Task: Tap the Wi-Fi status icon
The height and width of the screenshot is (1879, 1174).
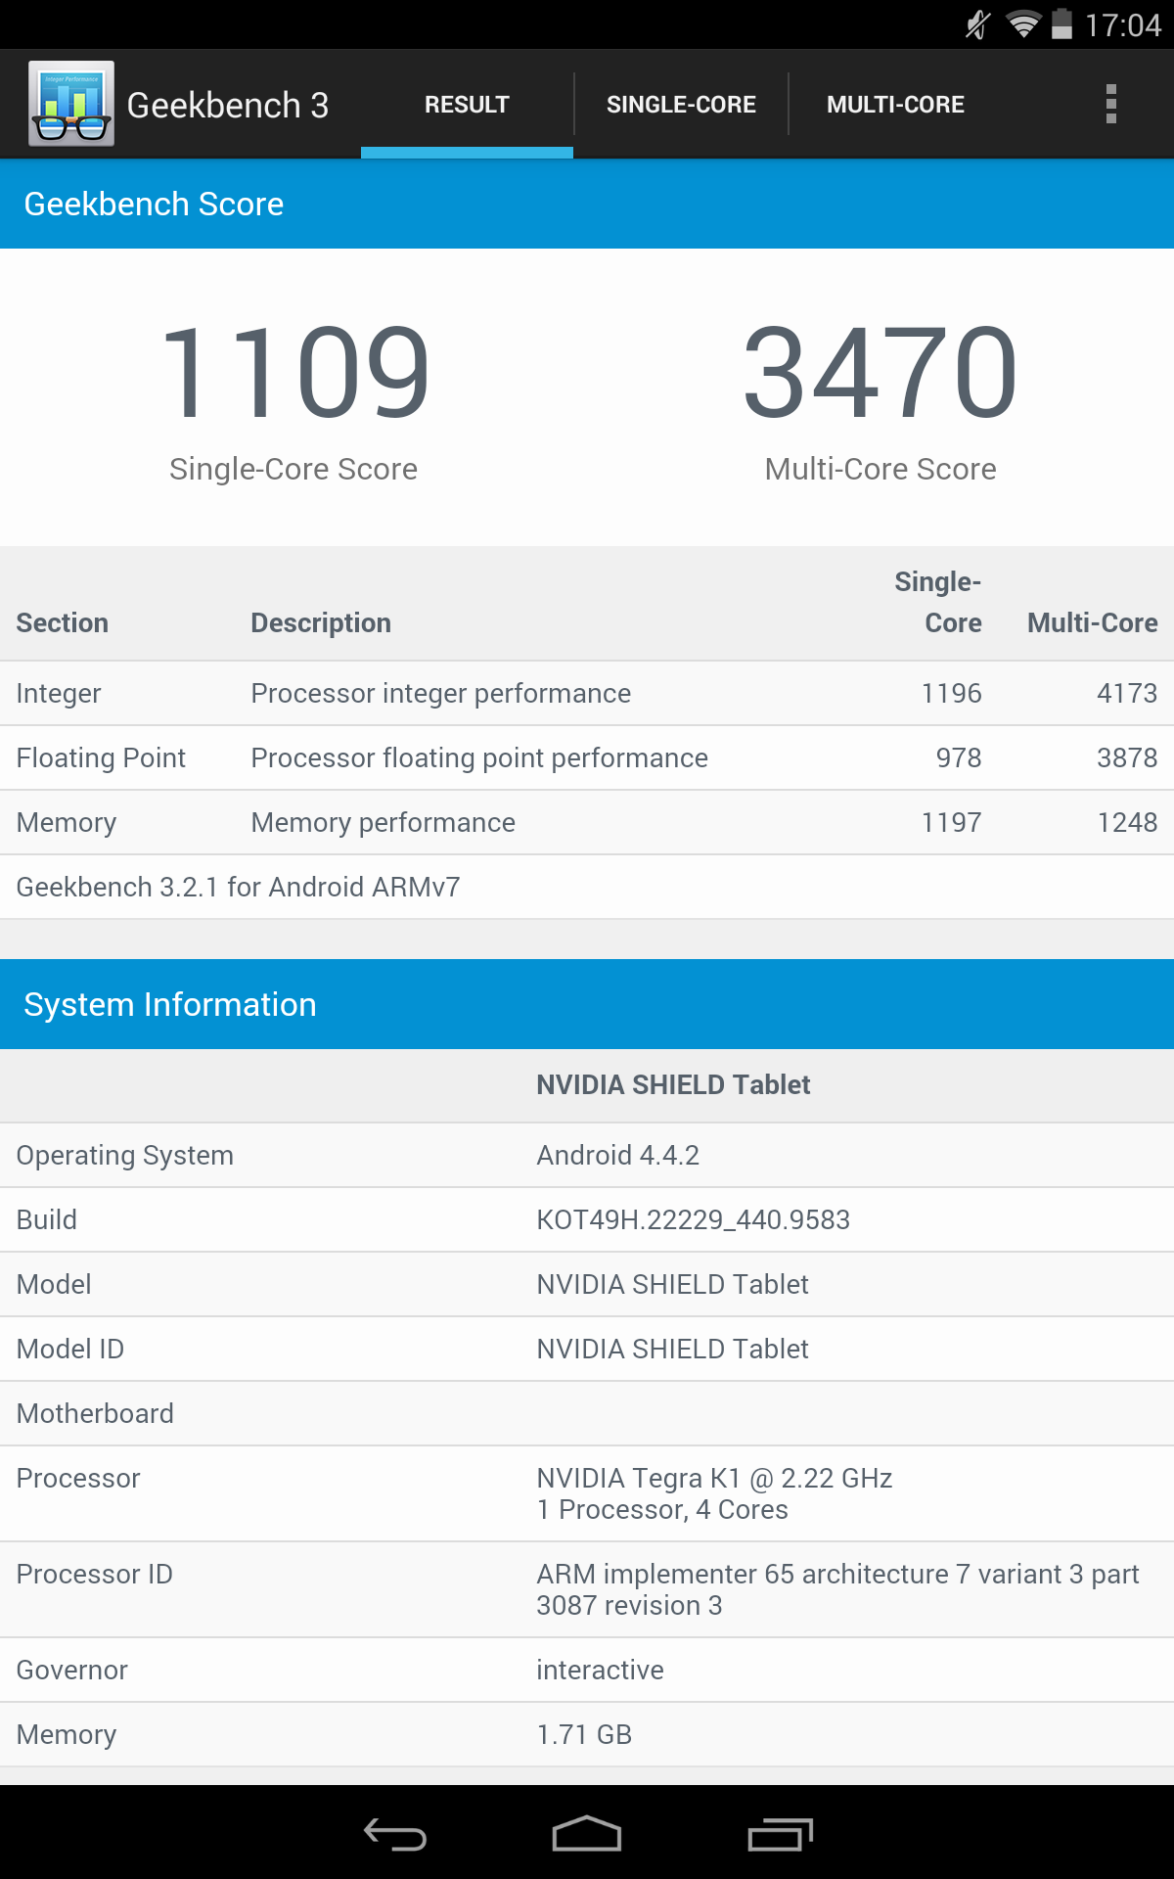Action: (1023, 24)
